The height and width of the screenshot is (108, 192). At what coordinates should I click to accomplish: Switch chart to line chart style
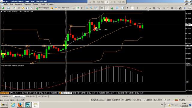(x=82, y=8)
